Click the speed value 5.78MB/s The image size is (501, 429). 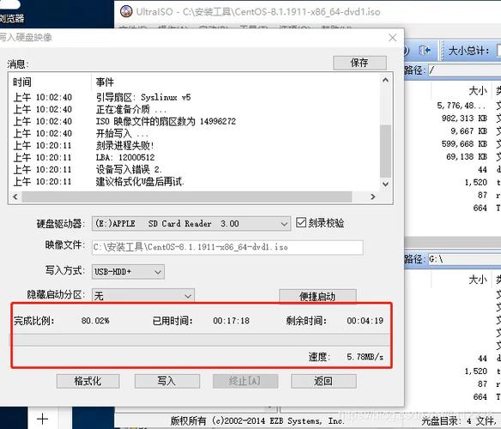click(365, 356)
